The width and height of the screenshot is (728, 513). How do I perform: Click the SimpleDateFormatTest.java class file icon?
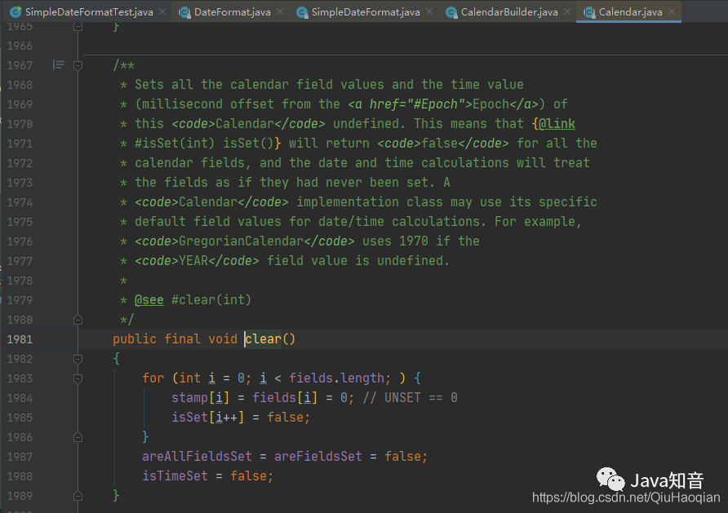pos(16,12)
